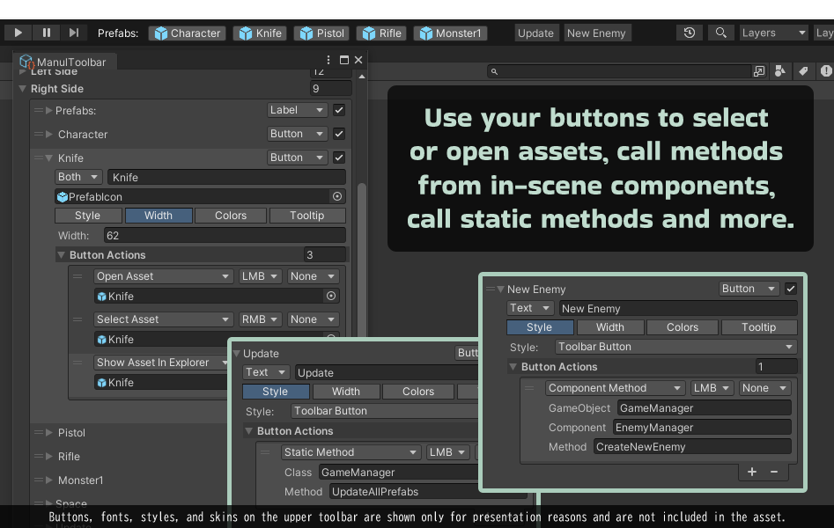Open the undo history clock icon
834x528 pixels.
tap(690, 33)
